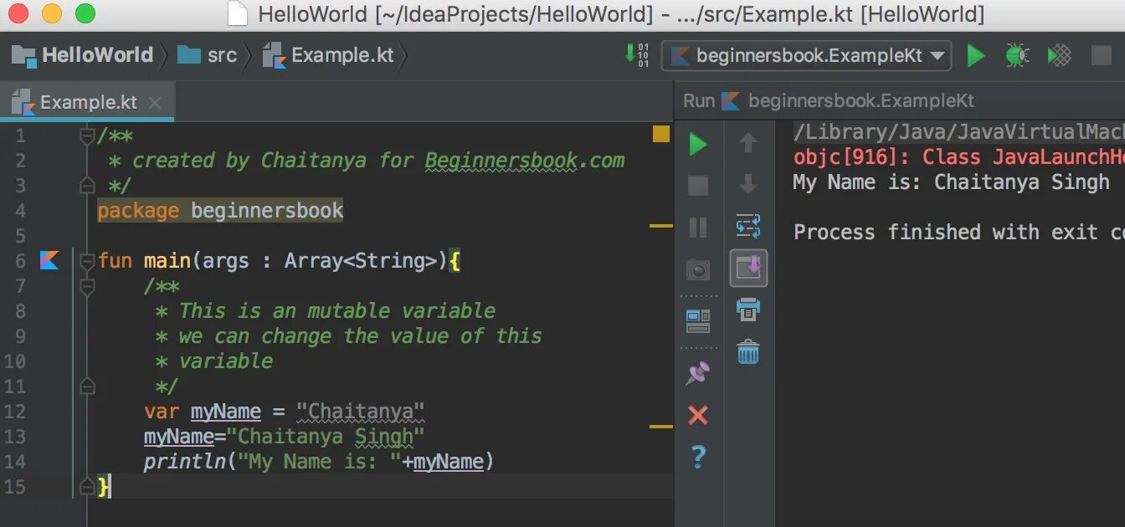The height and width of the screenshot is (527, 1125).
Task: Click the Beginnersbook link text in line 2
Action: pos(501,161)
